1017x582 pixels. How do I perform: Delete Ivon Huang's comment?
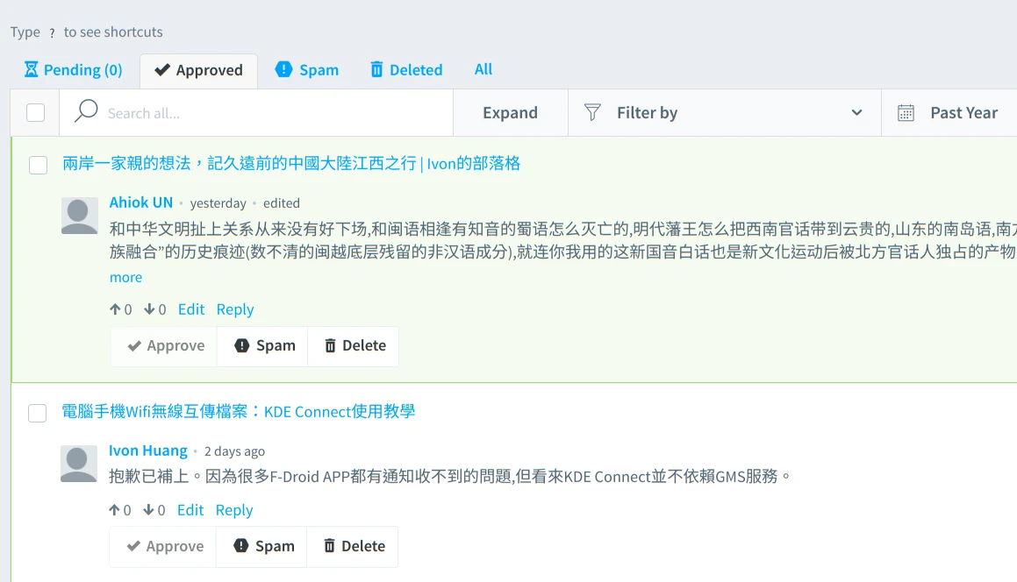click(354, 547)
